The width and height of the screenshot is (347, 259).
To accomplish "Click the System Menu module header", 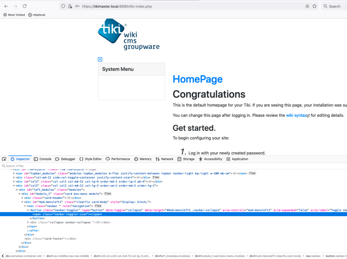I will [131, 69].
